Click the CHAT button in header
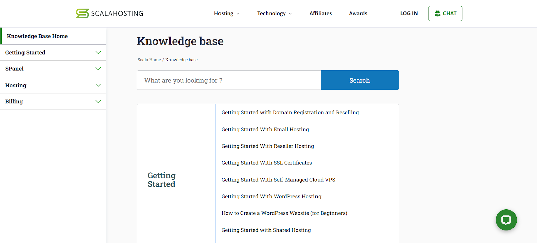The image size is (537, 243). pyautogui.click(x=445, y=13)
